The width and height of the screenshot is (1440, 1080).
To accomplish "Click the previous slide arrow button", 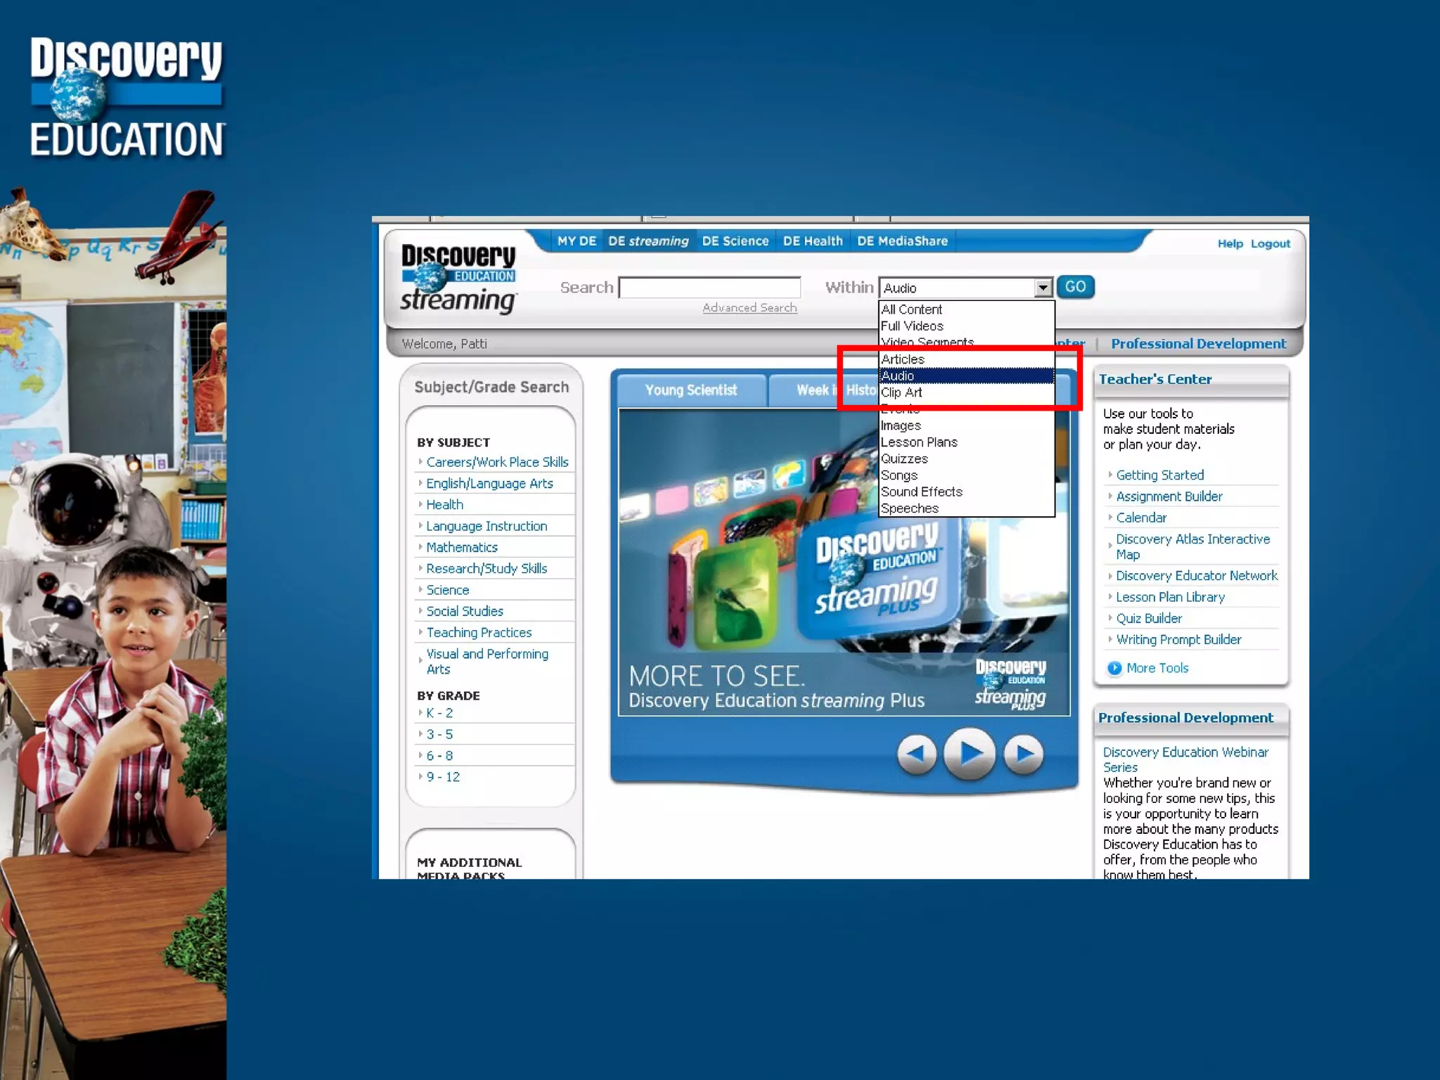I will [916, 754].
